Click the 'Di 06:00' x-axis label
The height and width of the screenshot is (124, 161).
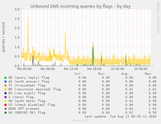(x=141, y=69)
